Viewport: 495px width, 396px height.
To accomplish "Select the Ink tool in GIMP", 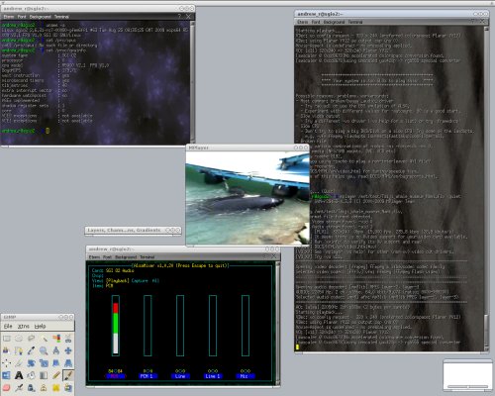I will (31, 387).
